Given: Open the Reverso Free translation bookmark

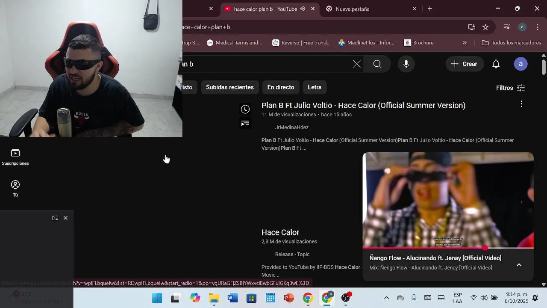Looking at the screenshot, I should coord(301,43).
